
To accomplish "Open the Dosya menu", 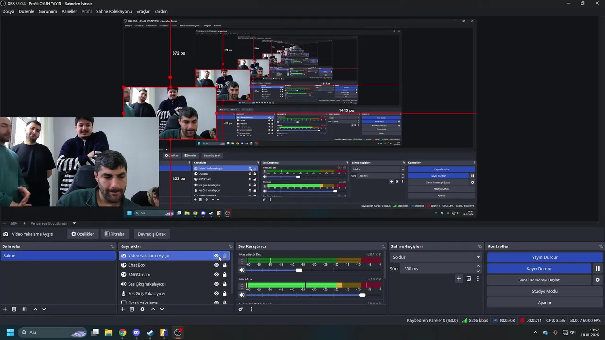I will click(x=8, y=11).
